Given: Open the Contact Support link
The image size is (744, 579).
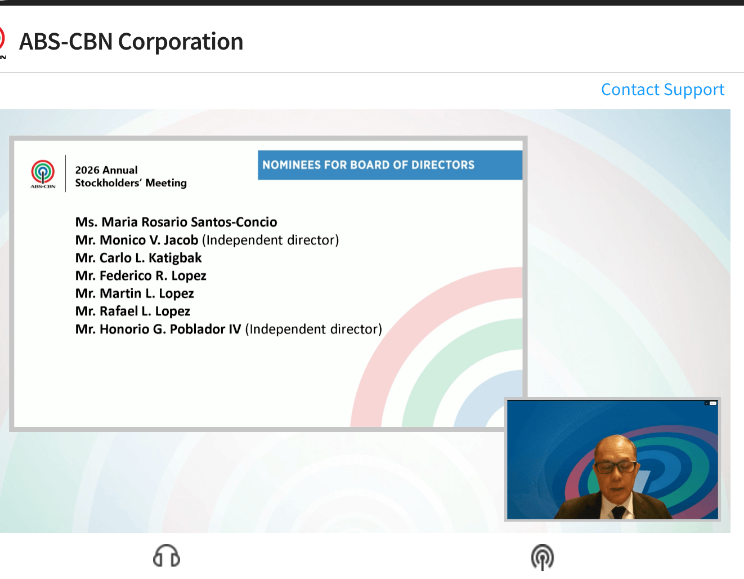Looking at the screenshot, I should coord(662,90).
